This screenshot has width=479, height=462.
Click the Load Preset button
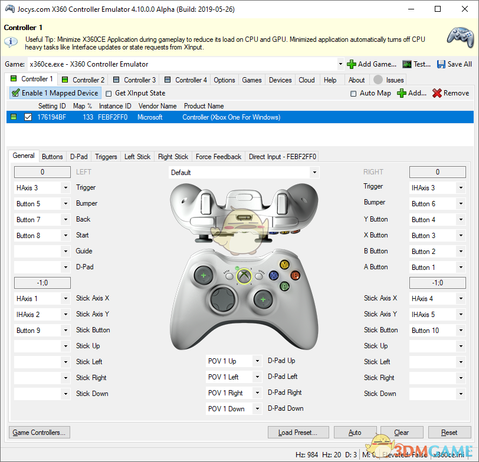(298, 432)
